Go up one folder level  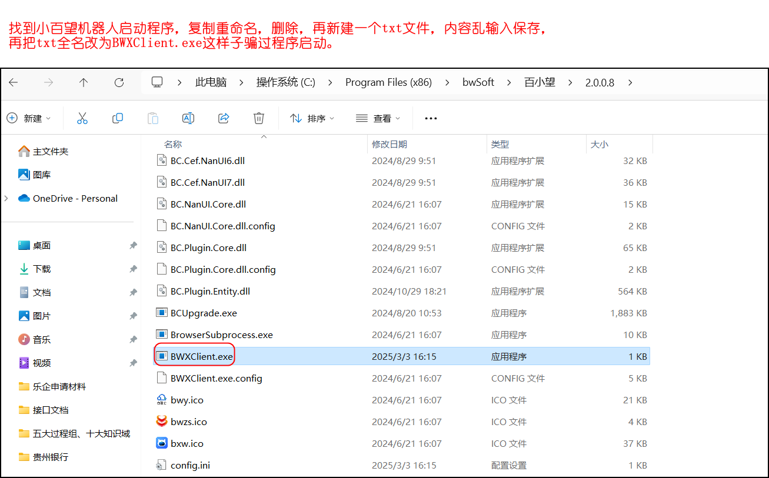pos(84,83)
